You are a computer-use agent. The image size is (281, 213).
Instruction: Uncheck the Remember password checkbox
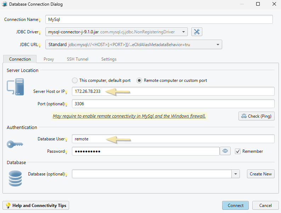tap(238, 151)
